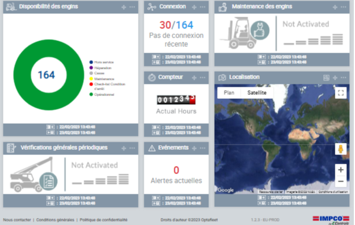The height and width of the screenshot is (225, 355).
Task: Click the Actual Hours label
Action: pos(176,111)
